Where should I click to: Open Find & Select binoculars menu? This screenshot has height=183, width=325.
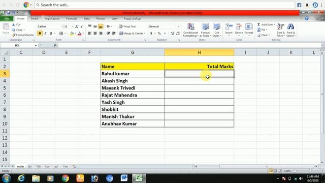click(290, 30)
